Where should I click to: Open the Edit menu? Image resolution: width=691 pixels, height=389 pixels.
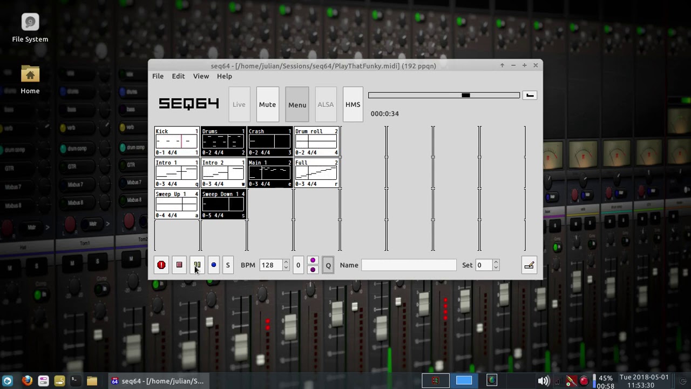click(x=178, y=76)
